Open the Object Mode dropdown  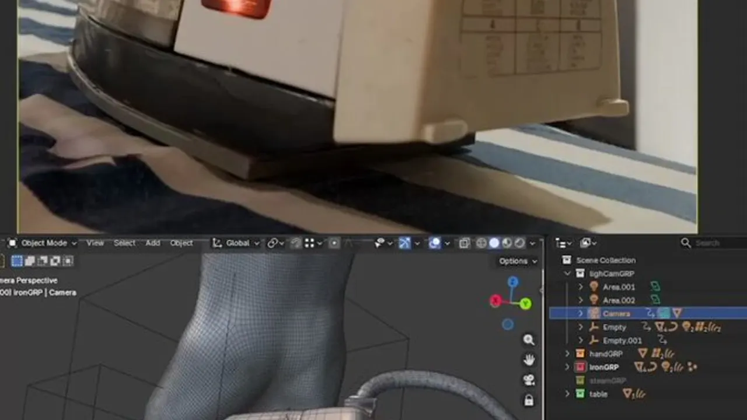pos(43,243)
